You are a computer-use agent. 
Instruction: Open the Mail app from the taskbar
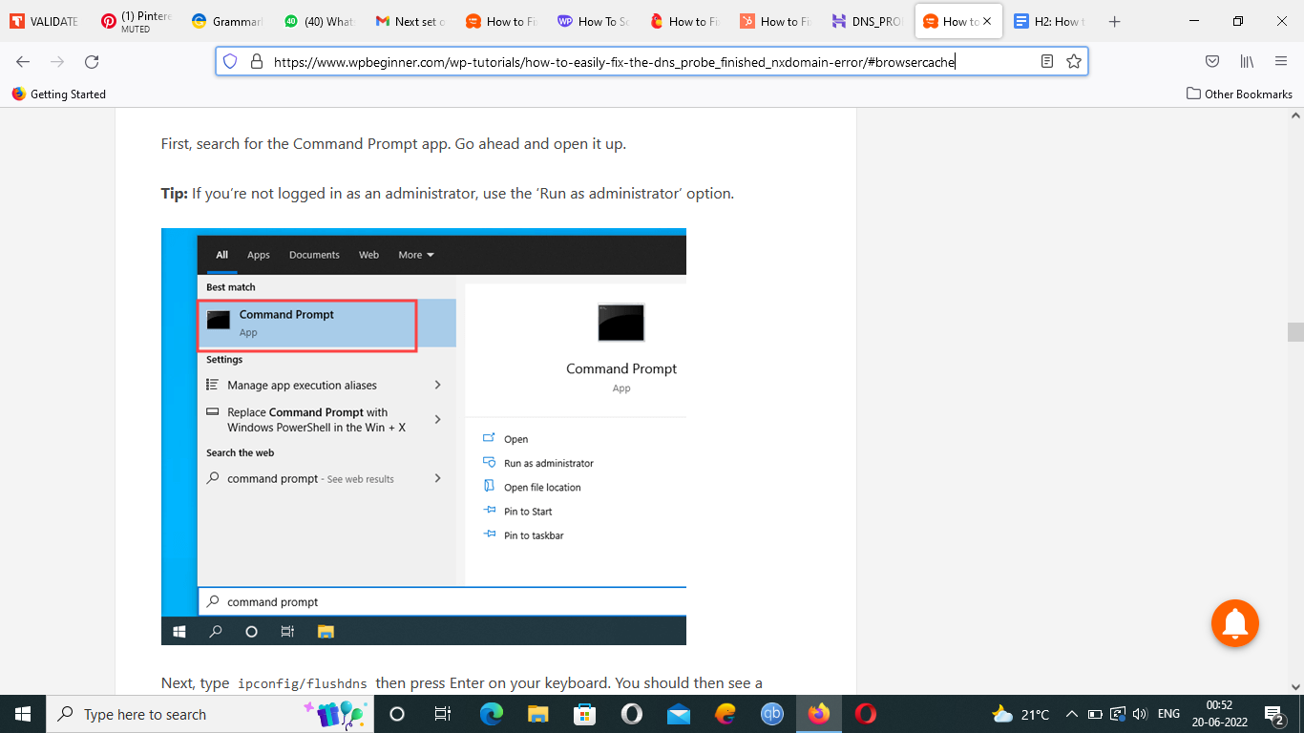click(678, 714)
